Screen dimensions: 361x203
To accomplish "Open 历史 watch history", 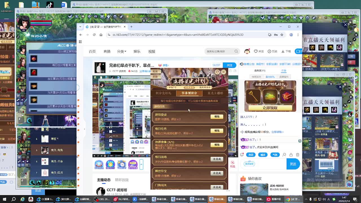I will point(272,51).
